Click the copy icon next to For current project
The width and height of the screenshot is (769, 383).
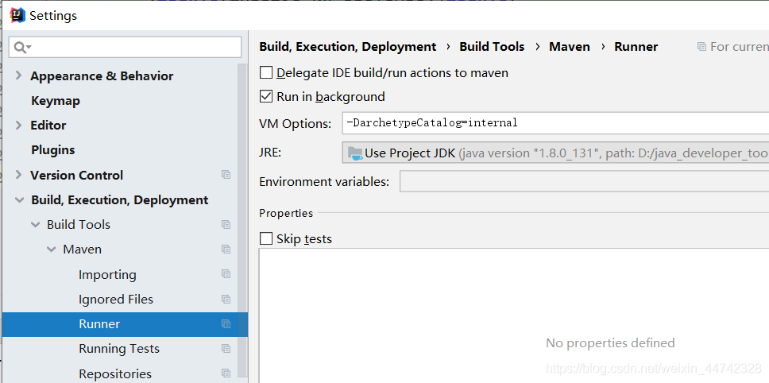click(701, 47)
